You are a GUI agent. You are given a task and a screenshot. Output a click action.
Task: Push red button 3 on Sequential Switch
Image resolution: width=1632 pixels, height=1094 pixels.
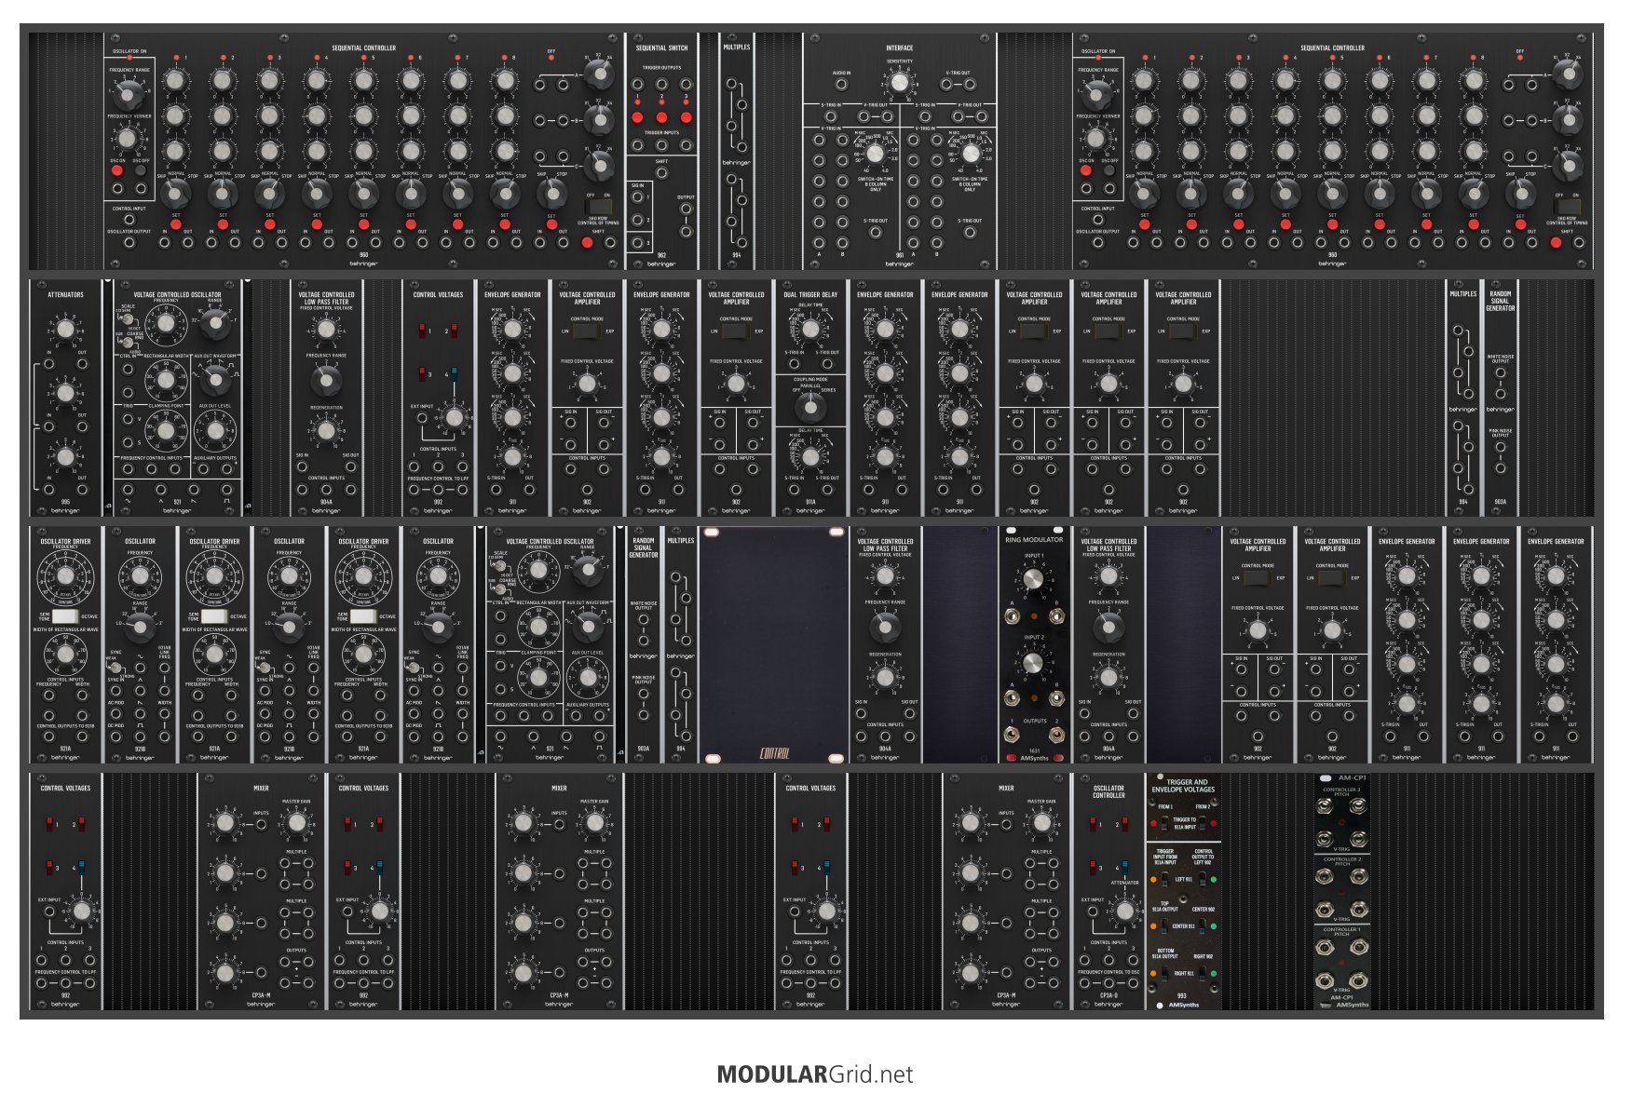click(x=686, y=117)
